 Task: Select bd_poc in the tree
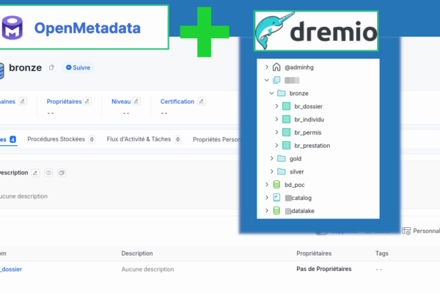(x=294, y=185)
